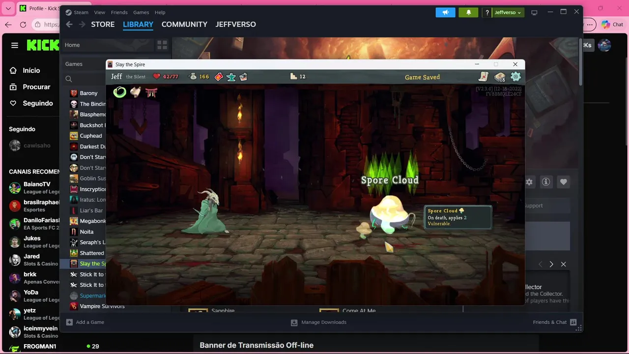This screenshot has width=629, height=354.
Task: Open the Kick hamburger menu
Action: click(15, 45)
